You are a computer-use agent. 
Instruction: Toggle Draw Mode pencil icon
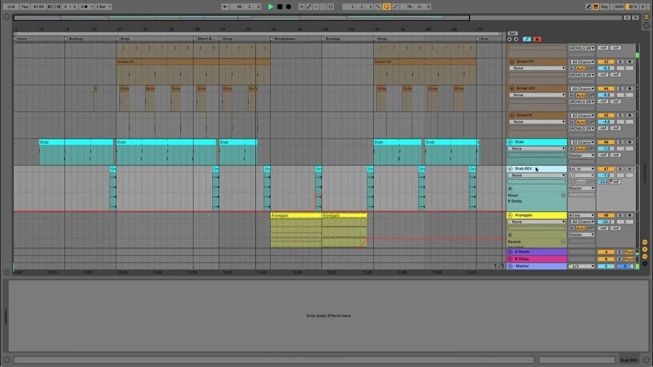coord(588,7)
